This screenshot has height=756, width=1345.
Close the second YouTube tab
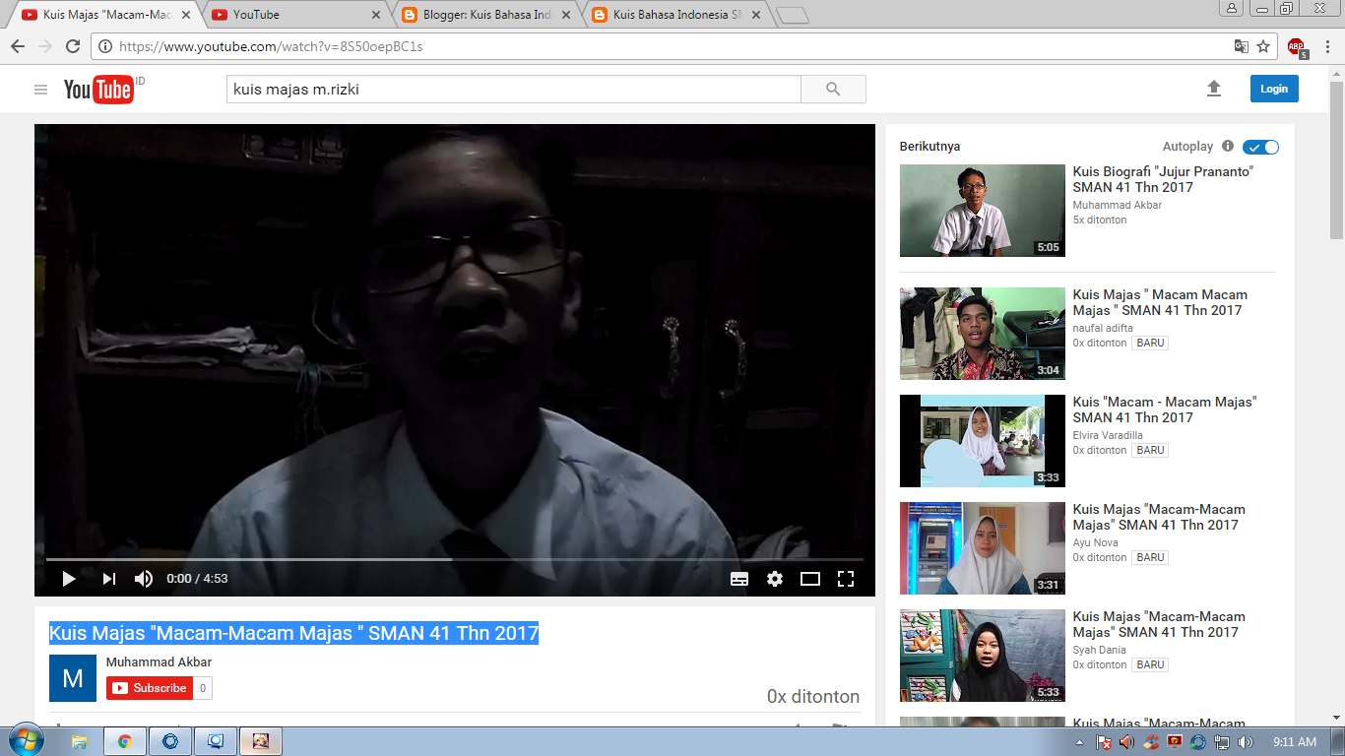point(375,15)
